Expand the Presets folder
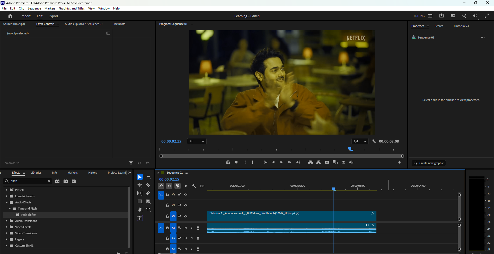The height and width of the screenshot is (254, 494). [x=6, y=190]
